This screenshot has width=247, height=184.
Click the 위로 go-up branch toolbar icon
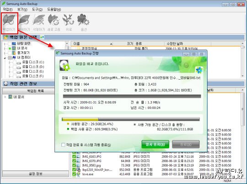[x=68, y=20]
